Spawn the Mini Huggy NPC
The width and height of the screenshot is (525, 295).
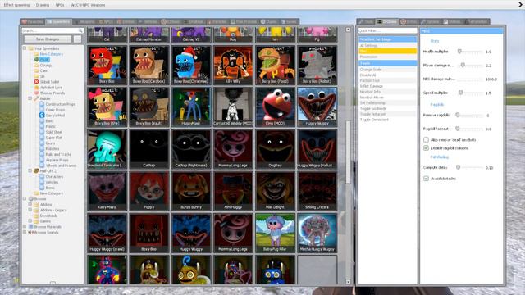[x=233, y=191]
